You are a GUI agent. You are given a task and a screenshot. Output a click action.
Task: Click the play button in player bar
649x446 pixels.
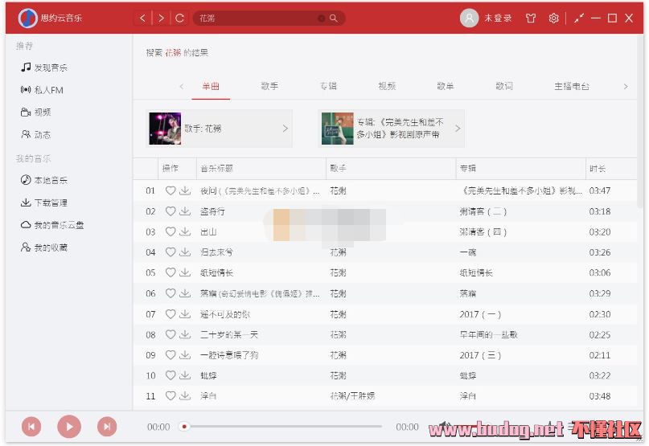pos(68,427)
